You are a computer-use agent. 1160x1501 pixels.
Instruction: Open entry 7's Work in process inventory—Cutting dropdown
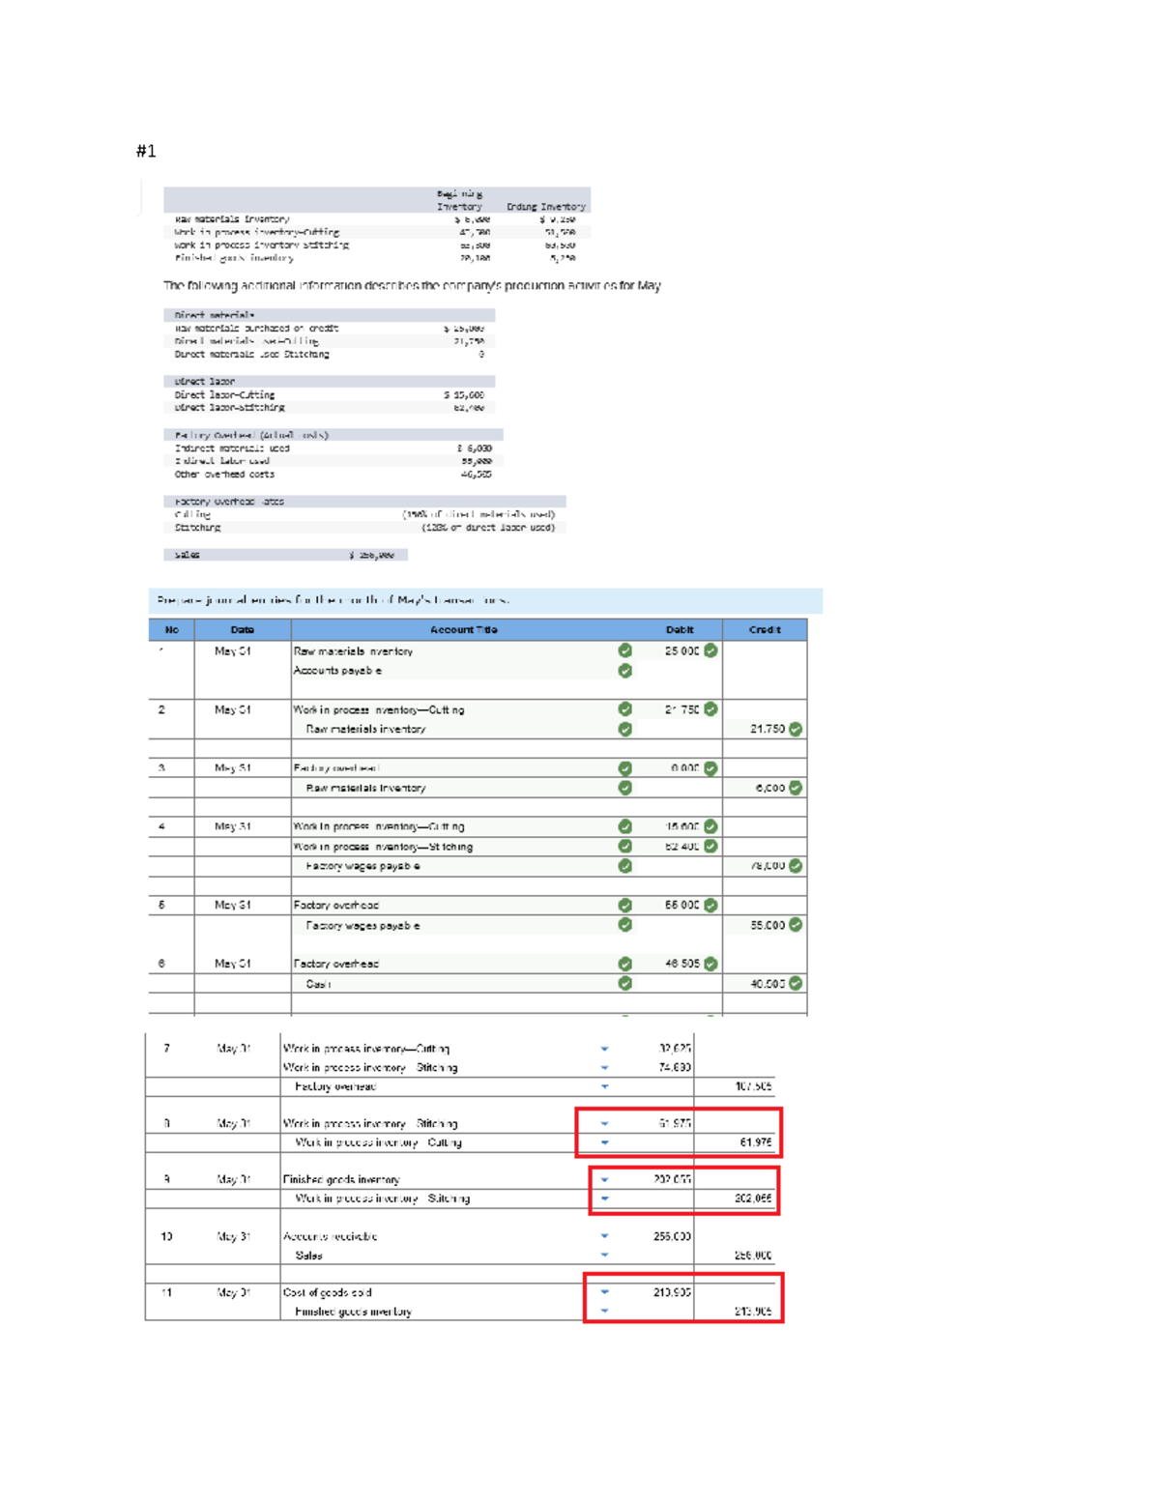click(x=604, y=1049)
